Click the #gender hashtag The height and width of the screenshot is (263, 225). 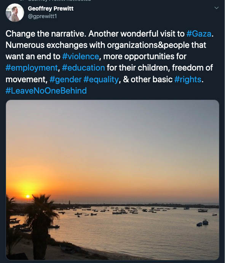[65, 79]
